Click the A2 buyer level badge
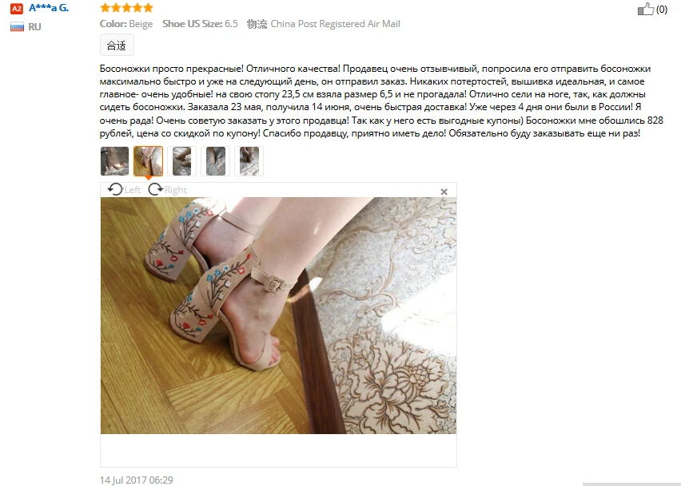This screenshot has width=681, height=486. click(x=17, y=8)
